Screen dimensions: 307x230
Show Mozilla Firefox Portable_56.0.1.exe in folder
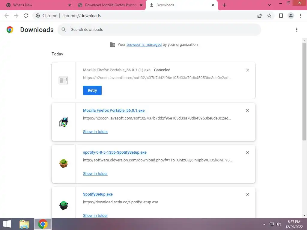(95, 132)
